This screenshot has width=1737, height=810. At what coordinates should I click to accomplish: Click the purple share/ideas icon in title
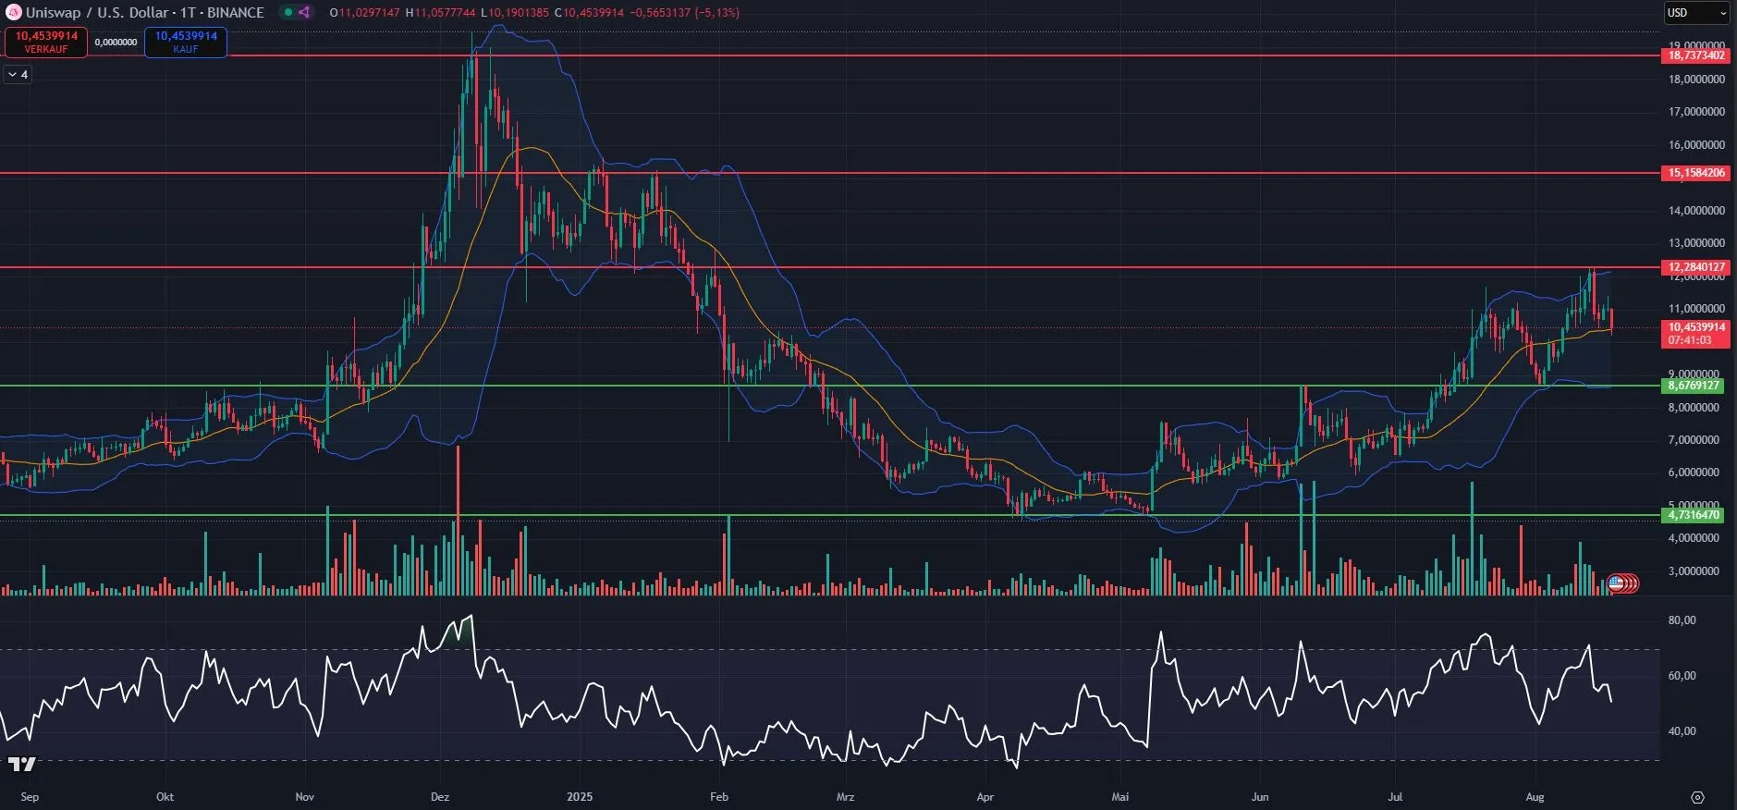(305, 12)
